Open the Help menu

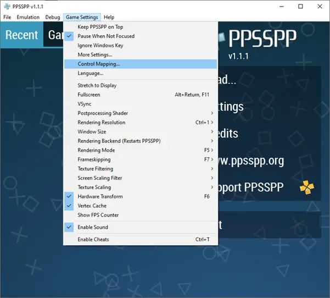pyautogui.click(x=109, y=17)
